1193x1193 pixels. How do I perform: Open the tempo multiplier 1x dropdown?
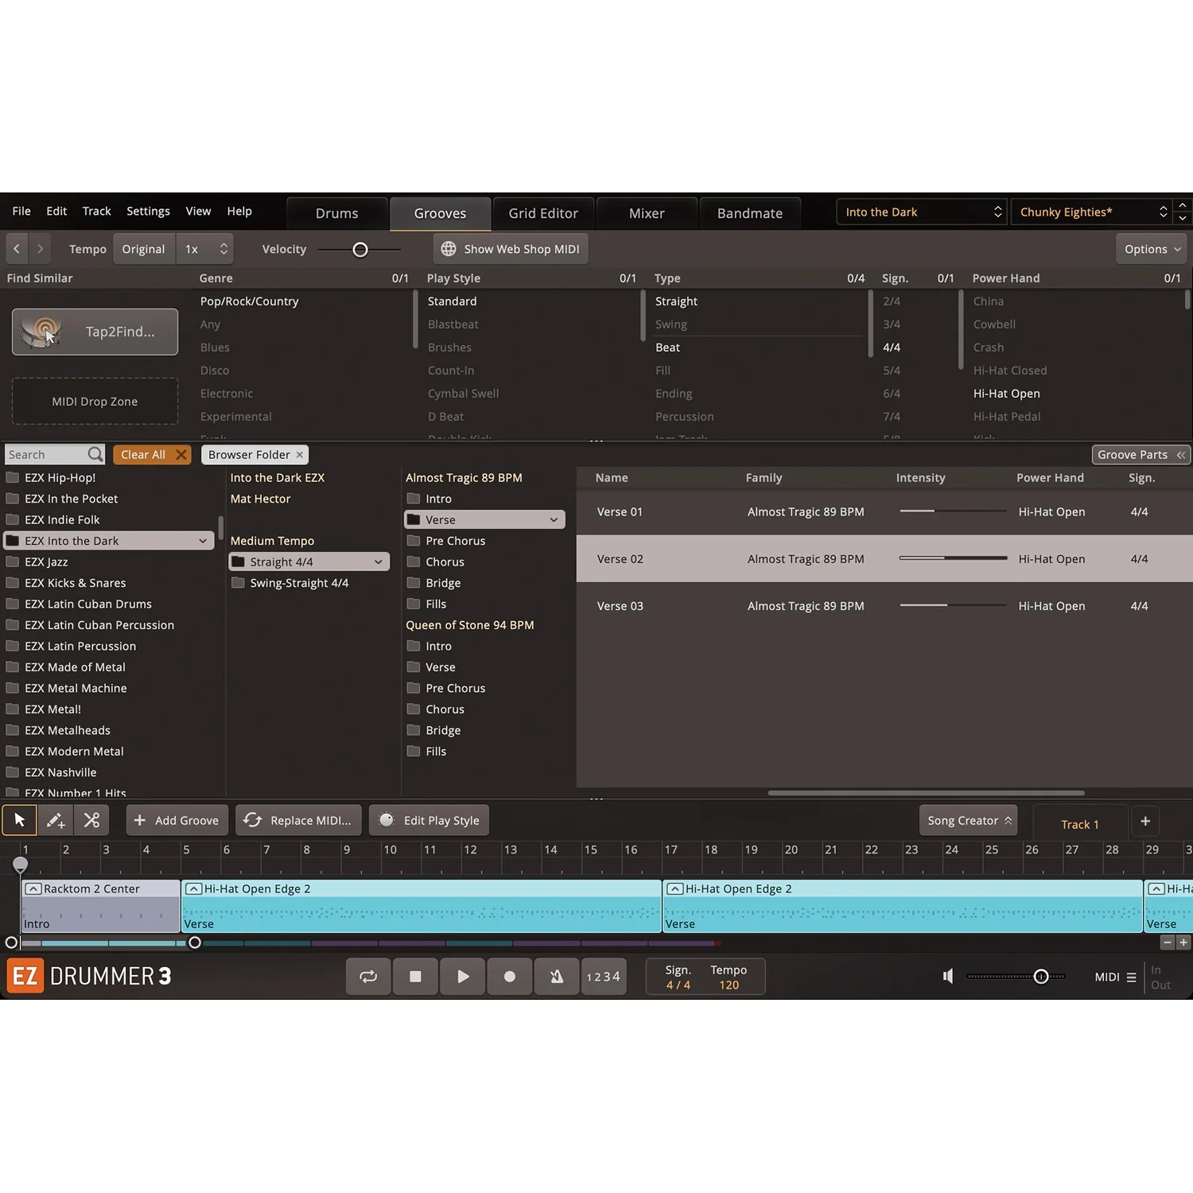tap(205, 249)
